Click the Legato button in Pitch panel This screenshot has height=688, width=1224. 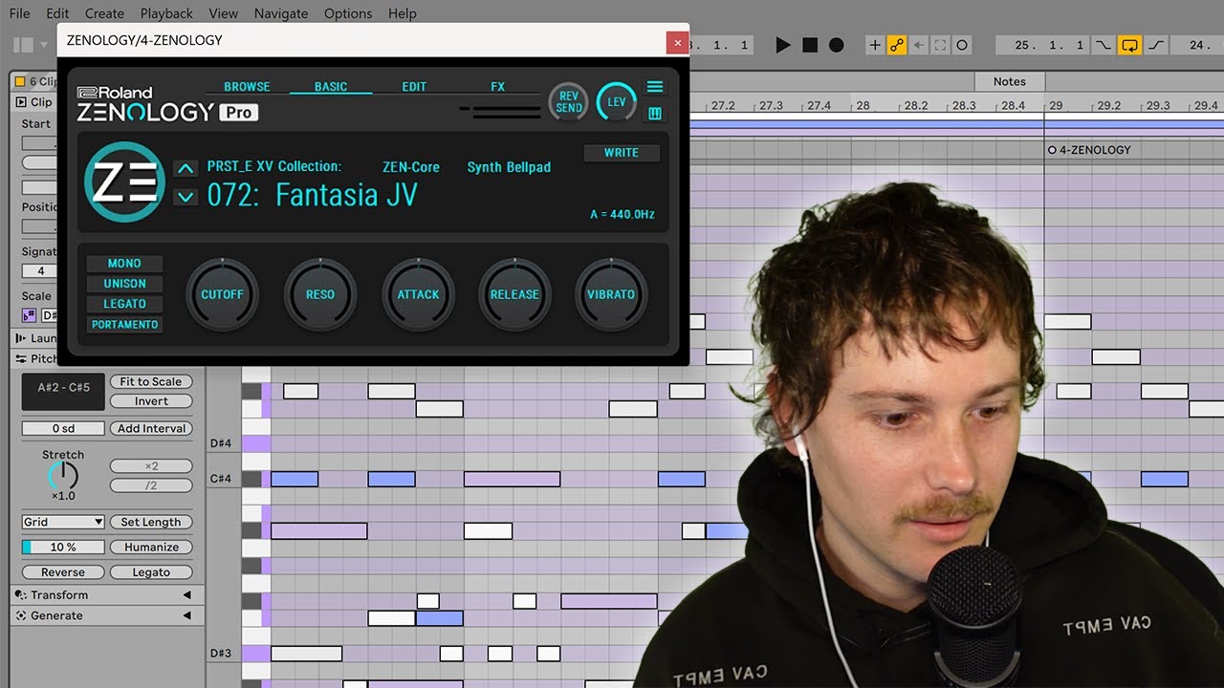151,572
